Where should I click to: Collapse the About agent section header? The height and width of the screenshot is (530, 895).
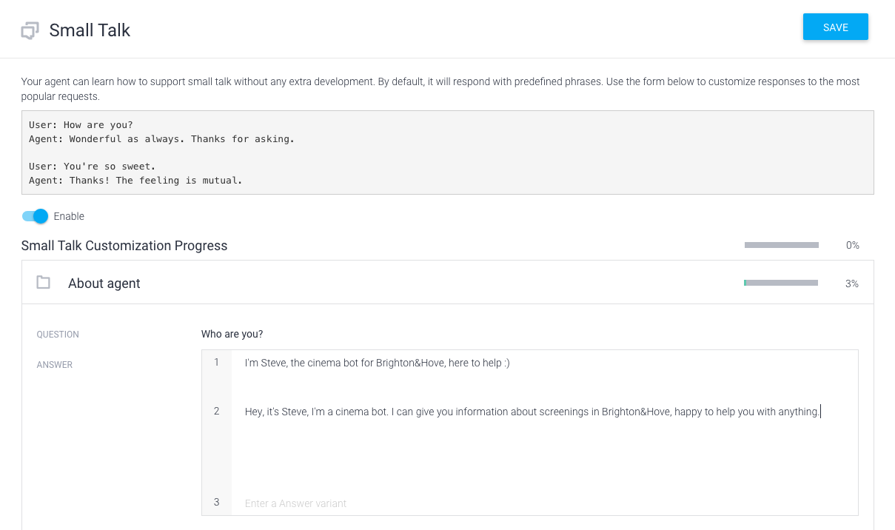447,283
